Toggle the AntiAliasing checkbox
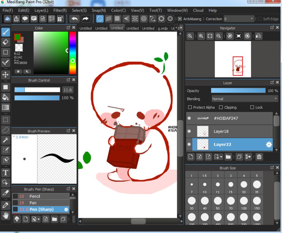The width and height of the screenshot is (282, 233). click(x=180, y=19)
